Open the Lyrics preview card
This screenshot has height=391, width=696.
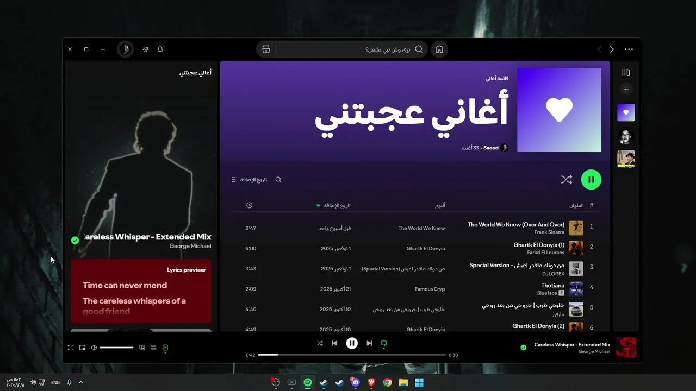pos(141,291)
